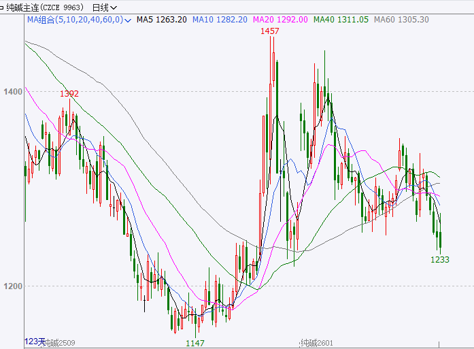Click the 1392 peak price label

(69, 93)
